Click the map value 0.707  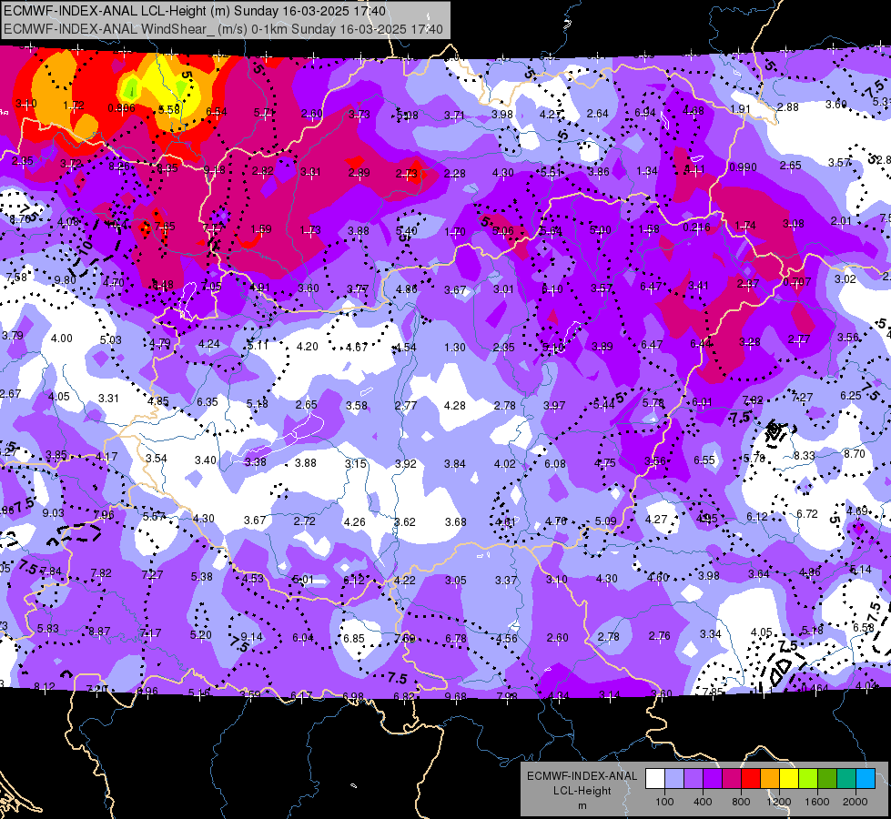point(796,282)
